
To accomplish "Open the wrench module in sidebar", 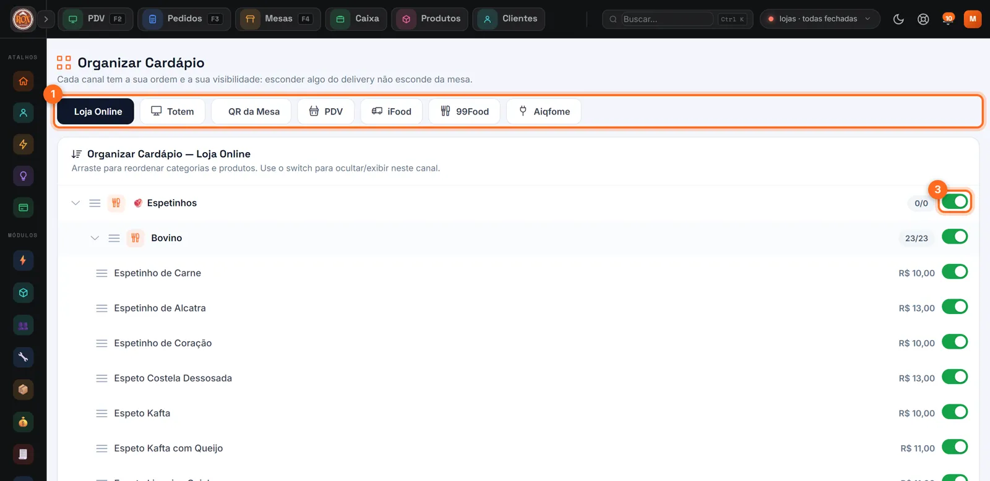I will pos(23,357).
